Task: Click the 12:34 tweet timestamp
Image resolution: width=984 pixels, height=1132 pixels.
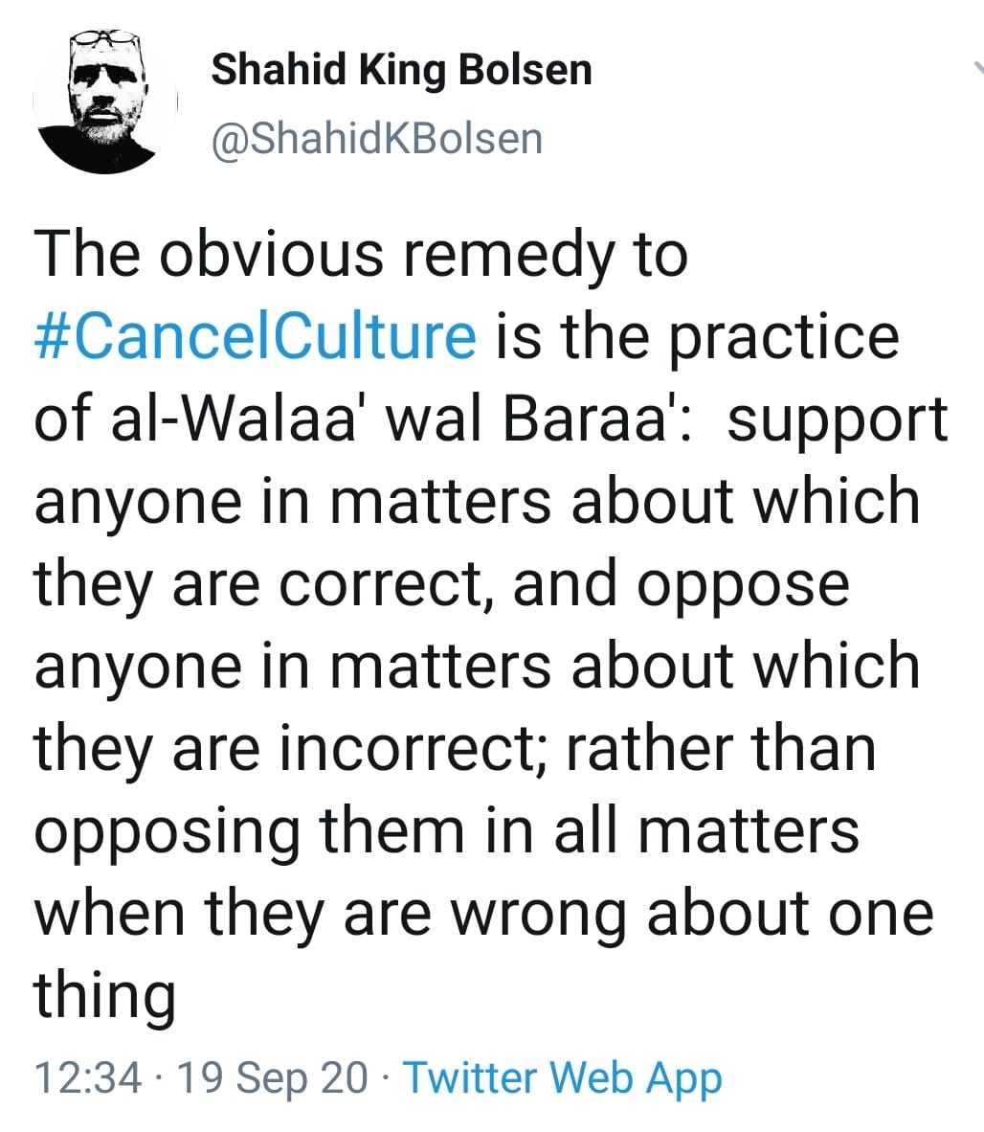Action: click(87, 1077)
